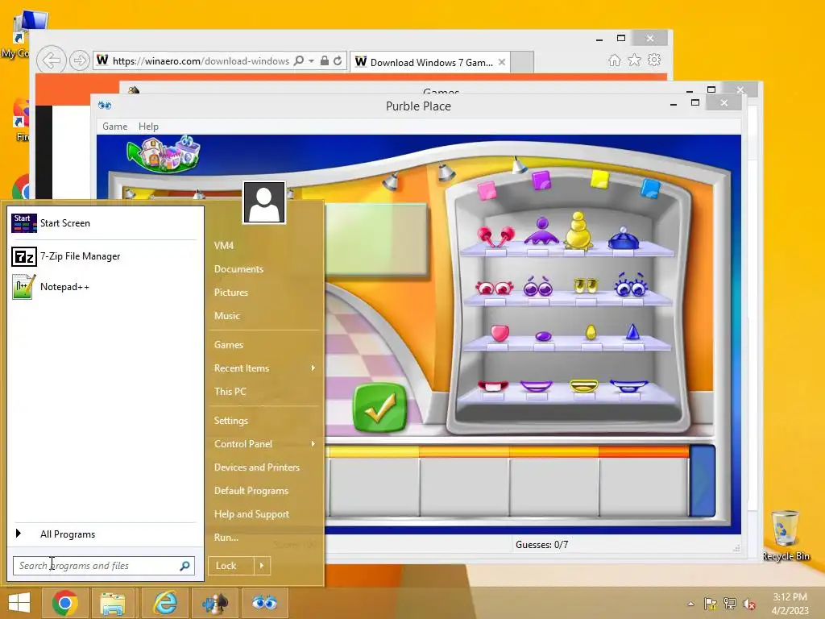Screen dimensions: 825x619
Task: Select the red eyes on the shelf
Action: tap(494, 288)
